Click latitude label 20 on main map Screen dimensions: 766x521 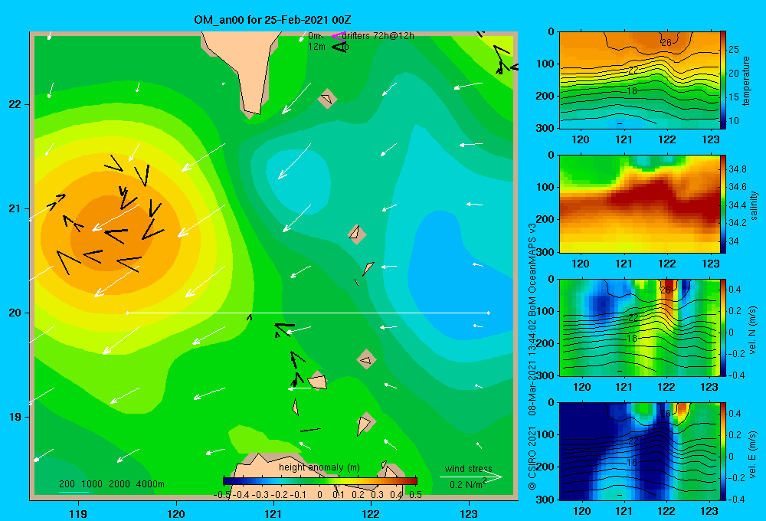click(x=15, y=313)
